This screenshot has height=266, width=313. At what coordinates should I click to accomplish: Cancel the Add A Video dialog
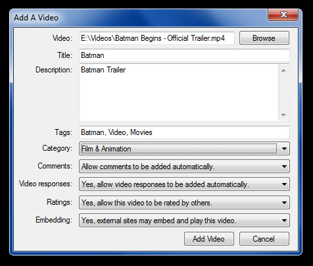click(264, 238)
